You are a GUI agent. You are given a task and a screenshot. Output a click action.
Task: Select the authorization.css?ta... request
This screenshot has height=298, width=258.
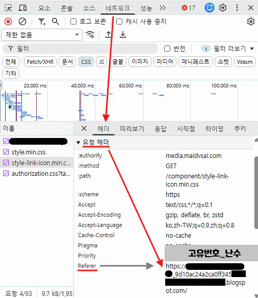pyautogui.click(x=37, y=173)
